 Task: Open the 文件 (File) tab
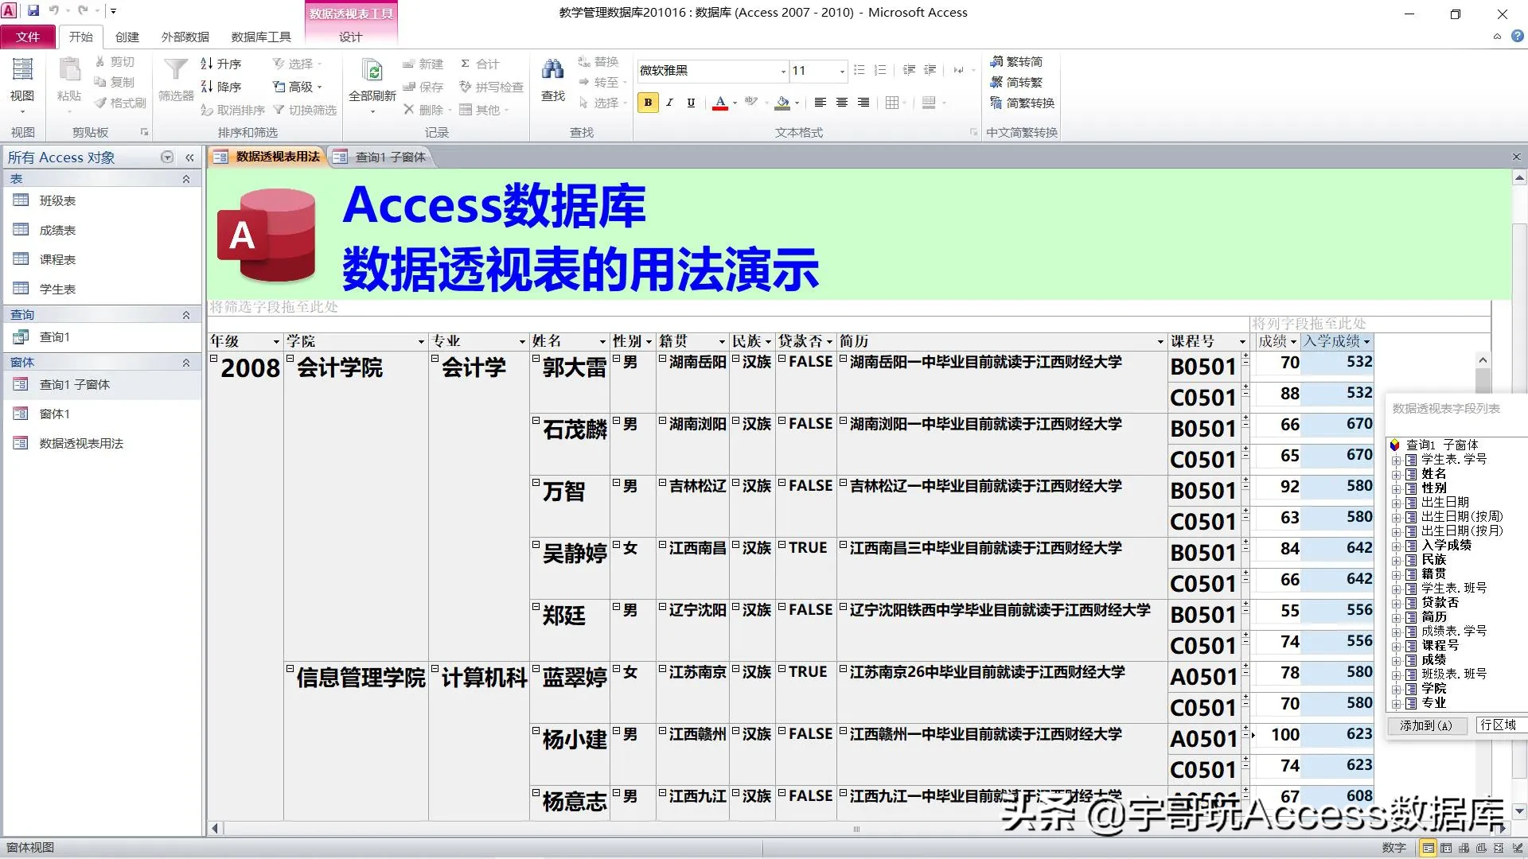pos(28,37)
